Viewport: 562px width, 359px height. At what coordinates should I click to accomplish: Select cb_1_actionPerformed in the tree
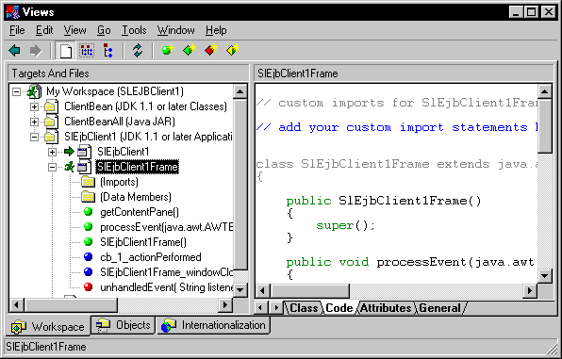151,257
